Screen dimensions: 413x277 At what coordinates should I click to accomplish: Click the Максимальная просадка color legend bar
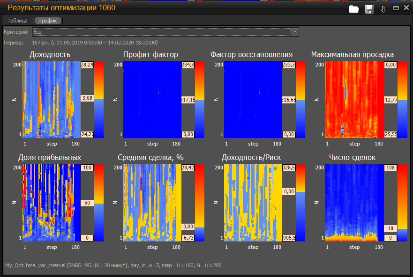click(402, 99)
